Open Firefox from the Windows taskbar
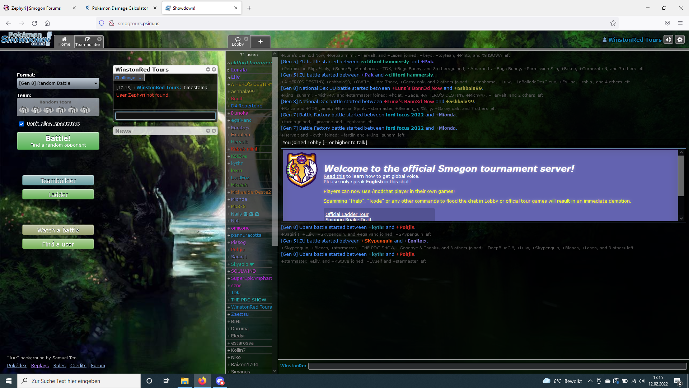 point(202,381)
